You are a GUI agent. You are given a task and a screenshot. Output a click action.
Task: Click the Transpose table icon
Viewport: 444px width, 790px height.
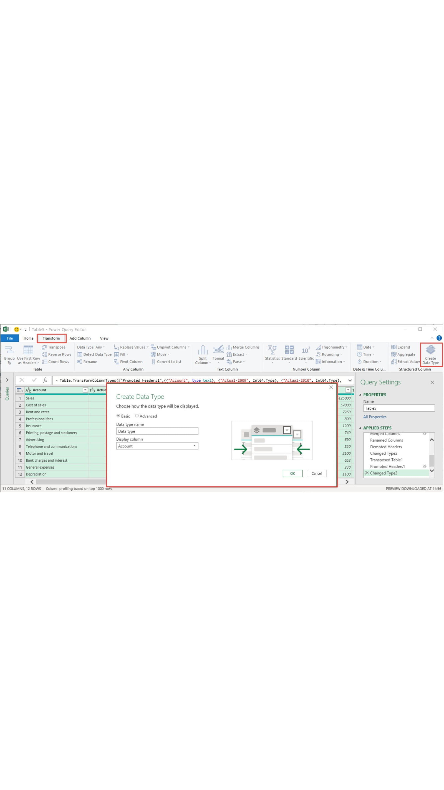[x=44, y=347]
